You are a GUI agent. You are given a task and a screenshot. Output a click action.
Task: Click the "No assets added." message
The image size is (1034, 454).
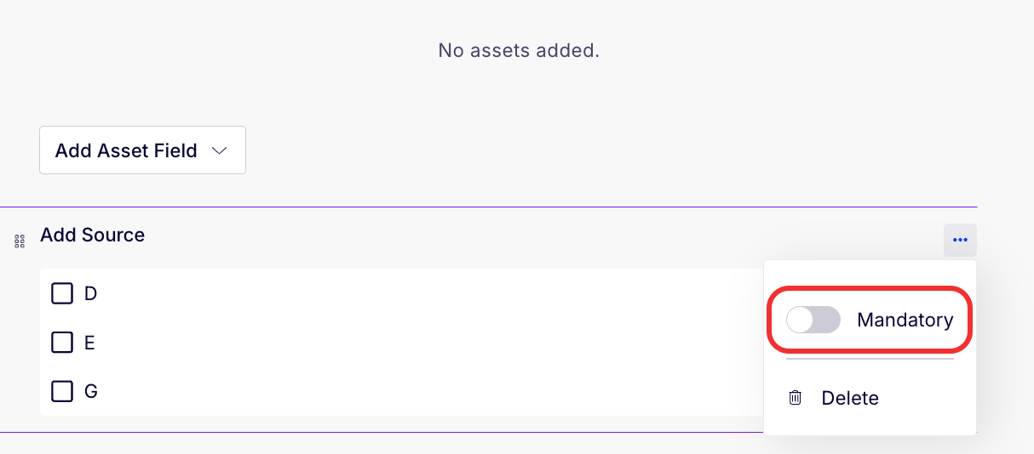tap(519, 50)
